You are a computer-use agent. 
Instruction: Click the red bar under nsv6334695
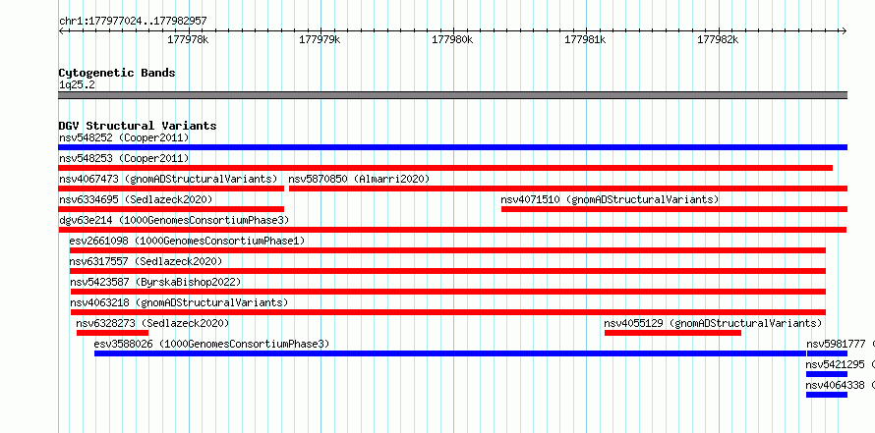[x=171, y=209]
